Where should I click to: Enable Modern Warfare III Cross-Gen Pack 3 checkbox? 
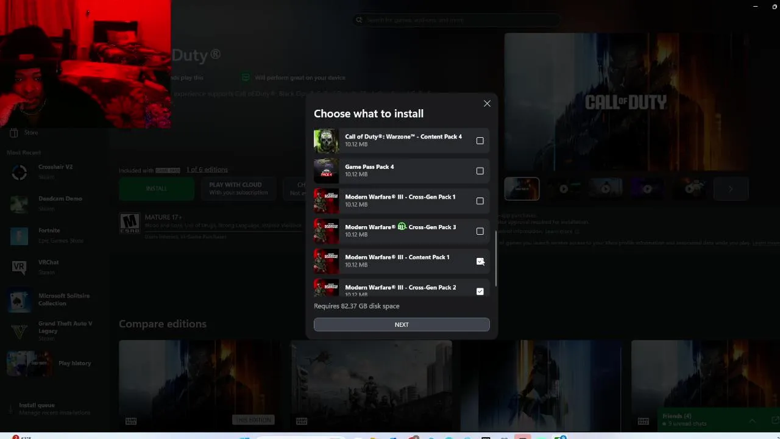tap(480, 231)
